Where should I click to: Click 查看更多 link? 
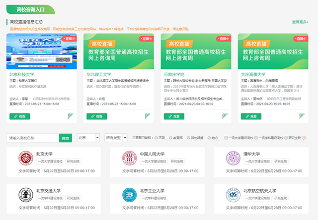300,22
